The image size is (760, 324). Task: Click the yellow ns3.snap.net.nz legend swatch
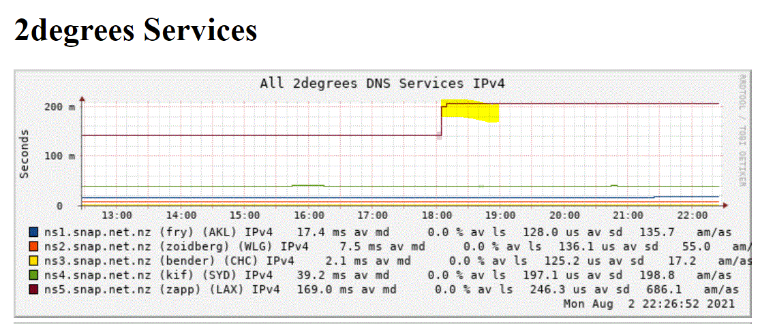click(34, 261)
